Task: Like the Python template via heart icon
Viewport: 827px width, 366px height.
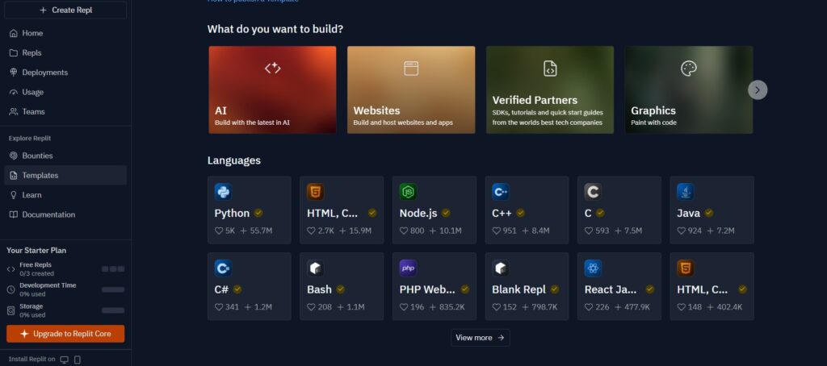Action: coord(219,231)
